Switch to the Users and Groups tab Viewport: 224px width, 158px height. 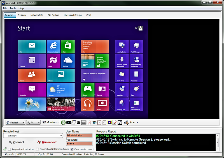(x=73, y=15)
